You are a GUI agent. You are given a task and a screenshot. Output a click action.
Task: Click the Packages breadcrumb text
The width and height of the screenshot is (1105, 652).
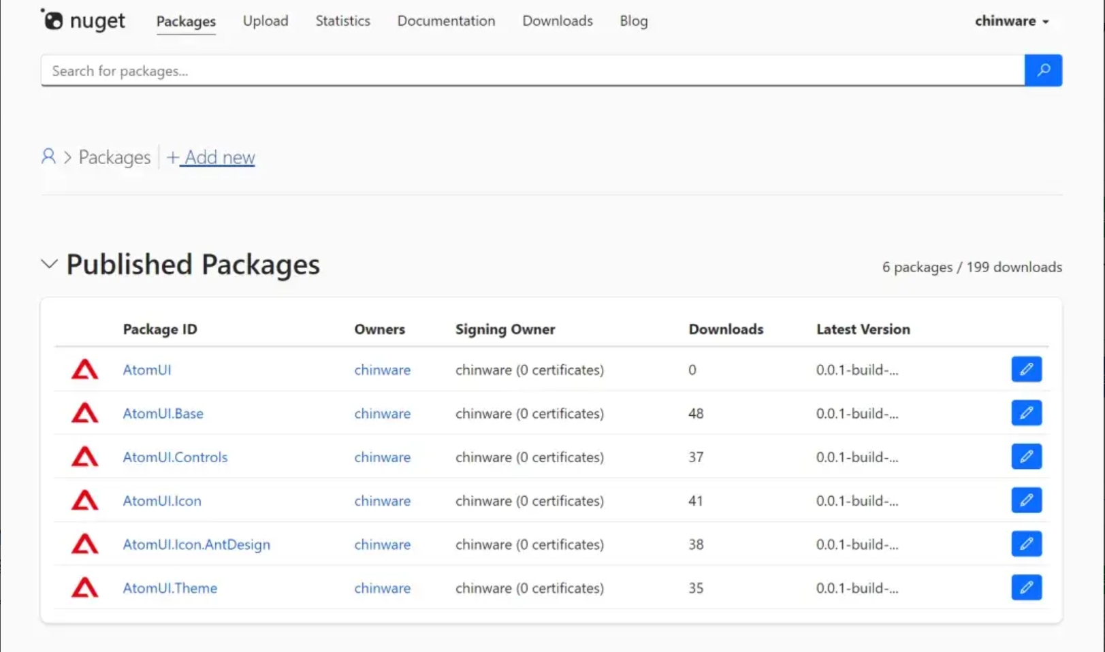click(114, 157)
